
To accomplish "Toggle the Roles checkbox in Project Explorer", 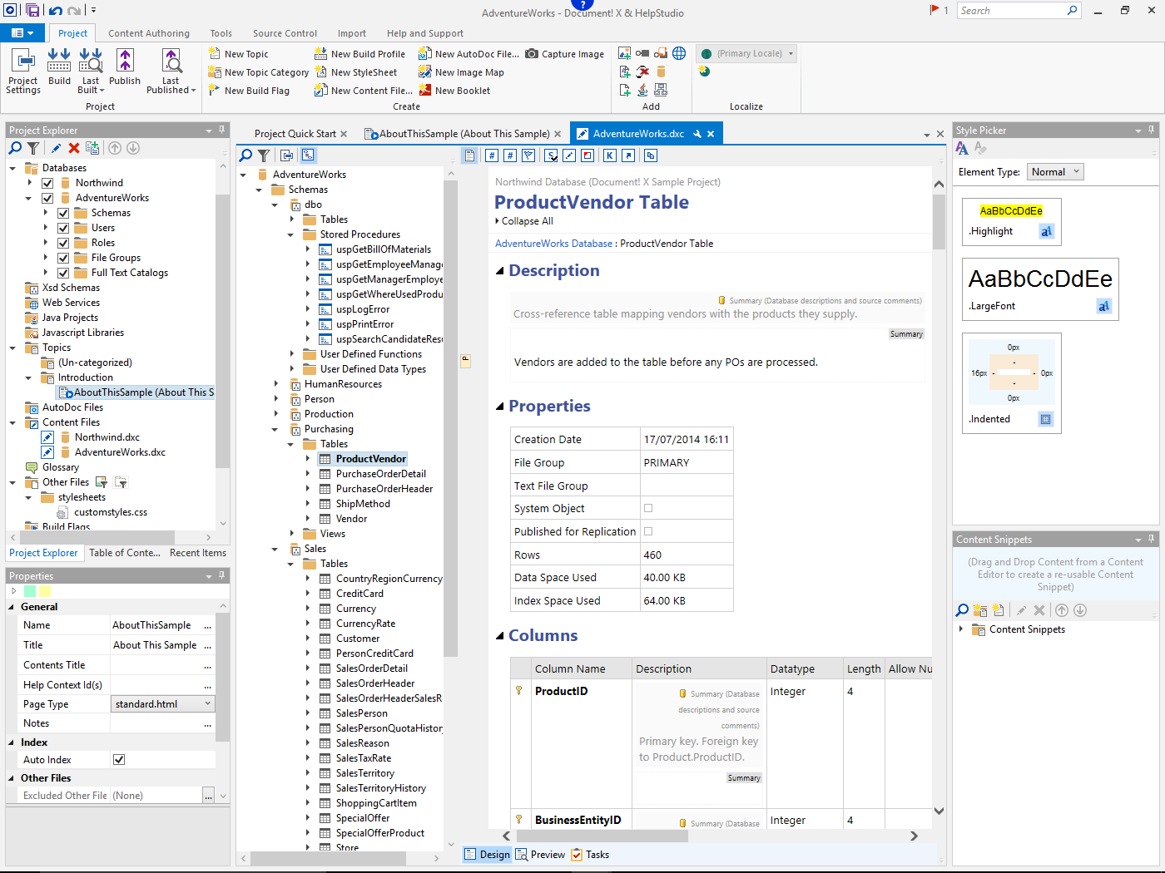I will click(63, 243).
